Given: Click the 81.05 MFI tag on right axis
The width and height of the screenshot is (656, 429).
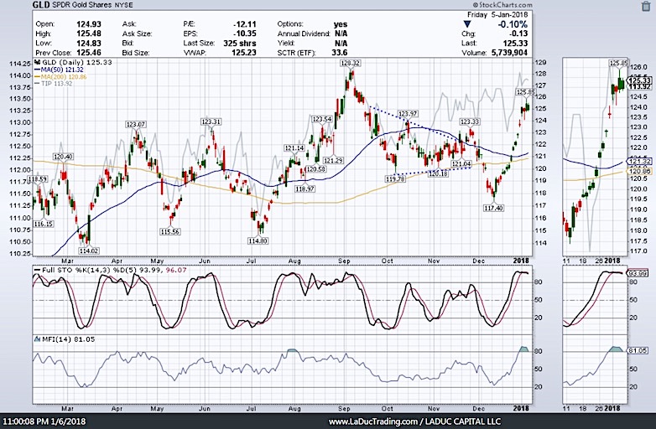Looking at the screenshot, I should coord(637,350).
